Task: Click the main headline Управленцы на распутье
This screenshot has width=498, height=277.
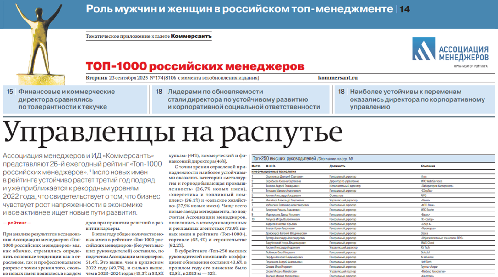Action: tap(173, 133)
